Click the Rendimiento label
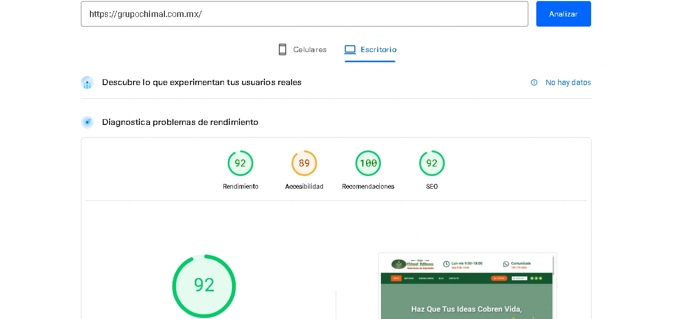The height and width of the screenshot is (319, 681). tap(240, 187)
